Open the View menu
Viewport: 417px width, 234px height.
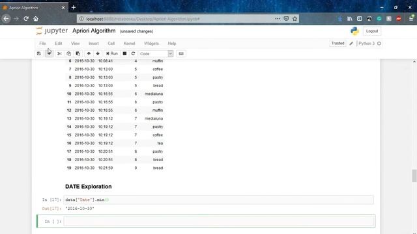pyautogui.click(x=76, y=44)
